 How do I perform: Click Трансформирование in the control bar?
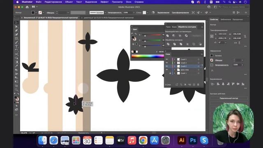(x=180, y=13)
